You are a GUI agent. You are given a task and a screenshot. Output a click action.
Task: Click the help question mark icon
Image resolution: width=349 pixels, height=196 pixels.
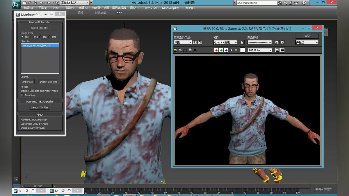tap(304, 3)
